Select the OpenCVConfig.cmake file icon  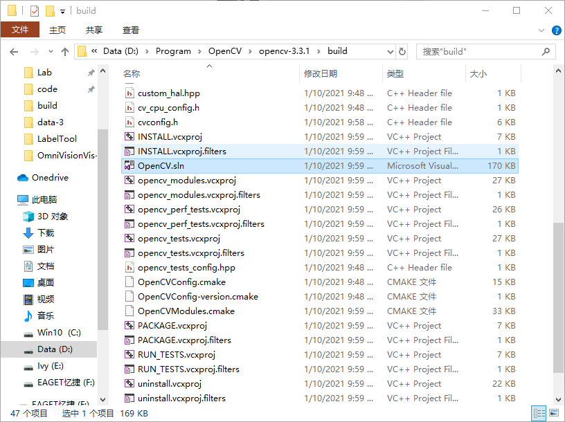point(129,282)
